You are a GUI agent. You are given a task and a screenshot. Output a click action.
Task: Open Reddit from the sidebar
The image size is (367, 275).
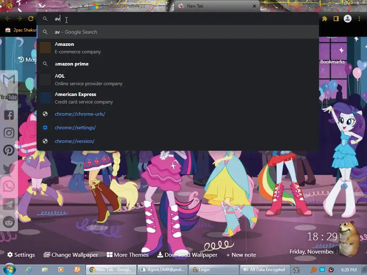pos(9,222)
